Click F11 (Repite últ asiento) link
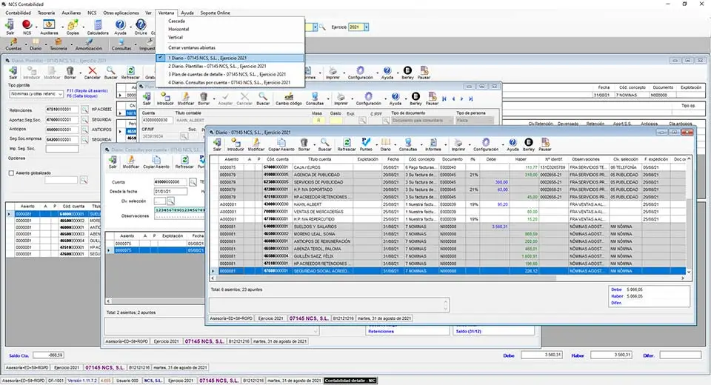Screen dimensions: 711x385 (x=87, y=90)
